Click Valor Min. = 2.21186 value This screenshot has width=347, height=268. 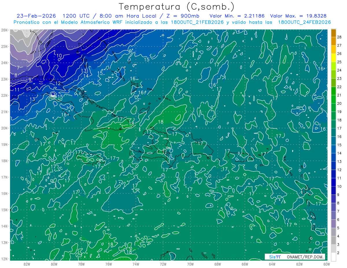237,16
